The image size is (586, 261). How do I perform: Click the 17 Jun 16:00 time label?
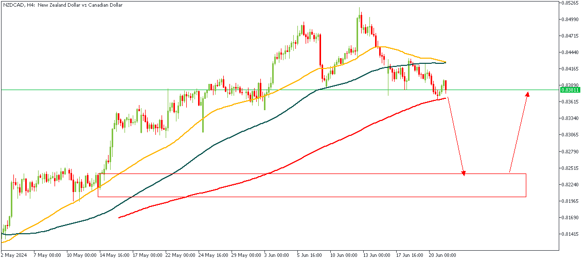(411, 255)
